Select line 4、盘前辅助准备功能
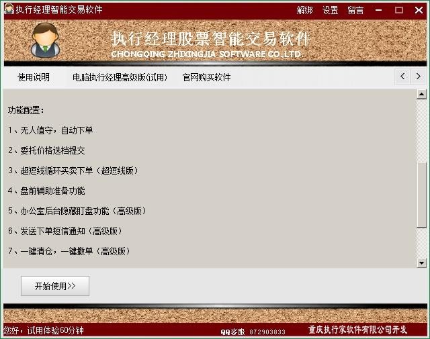The height and width of the screenshot is (339, 430). (46, 191)
